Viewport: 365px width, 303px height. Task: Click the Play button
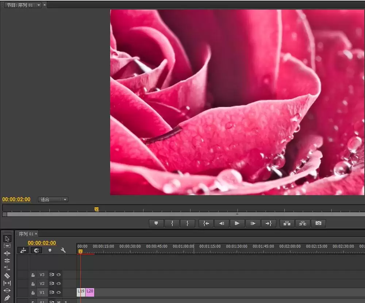click(237, 223)
